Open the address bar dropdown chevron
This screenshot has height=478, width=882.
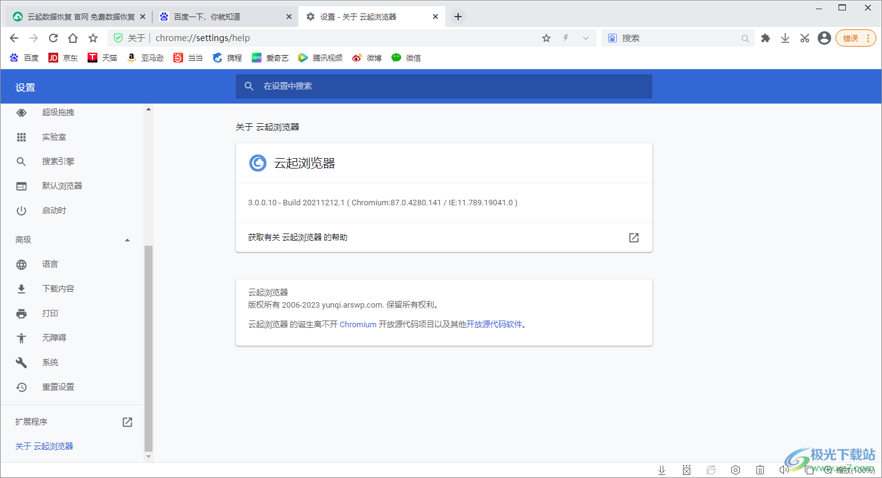586,38
